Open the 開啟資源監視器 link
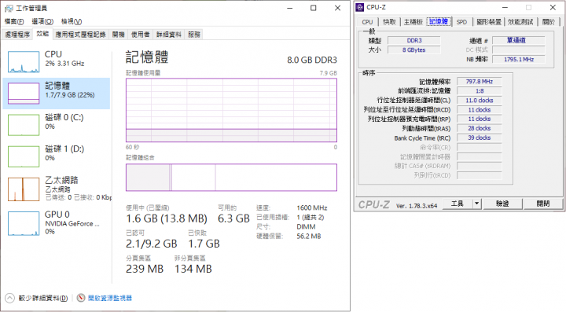Viewport: 566px width, 312px height. tap(110, 298)
